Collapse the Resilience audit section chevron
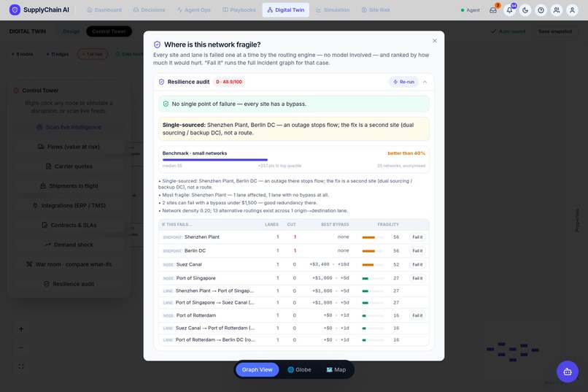The width and height of the screenshot is (588, 392). [425, 82]
